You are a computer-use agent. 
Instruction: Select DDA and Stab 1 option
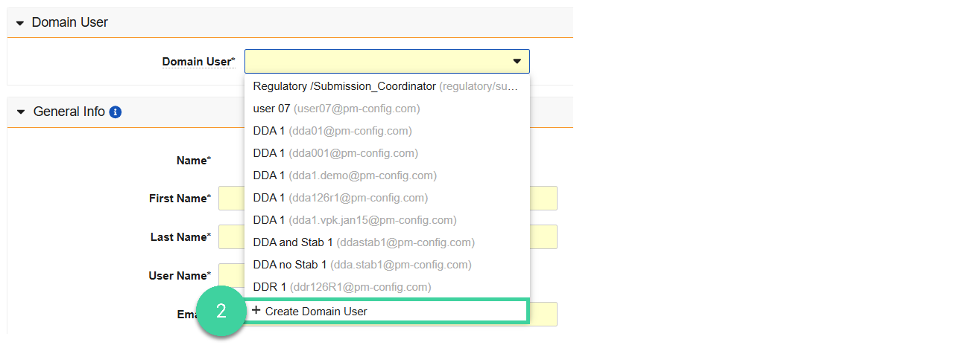click(387, 242)
